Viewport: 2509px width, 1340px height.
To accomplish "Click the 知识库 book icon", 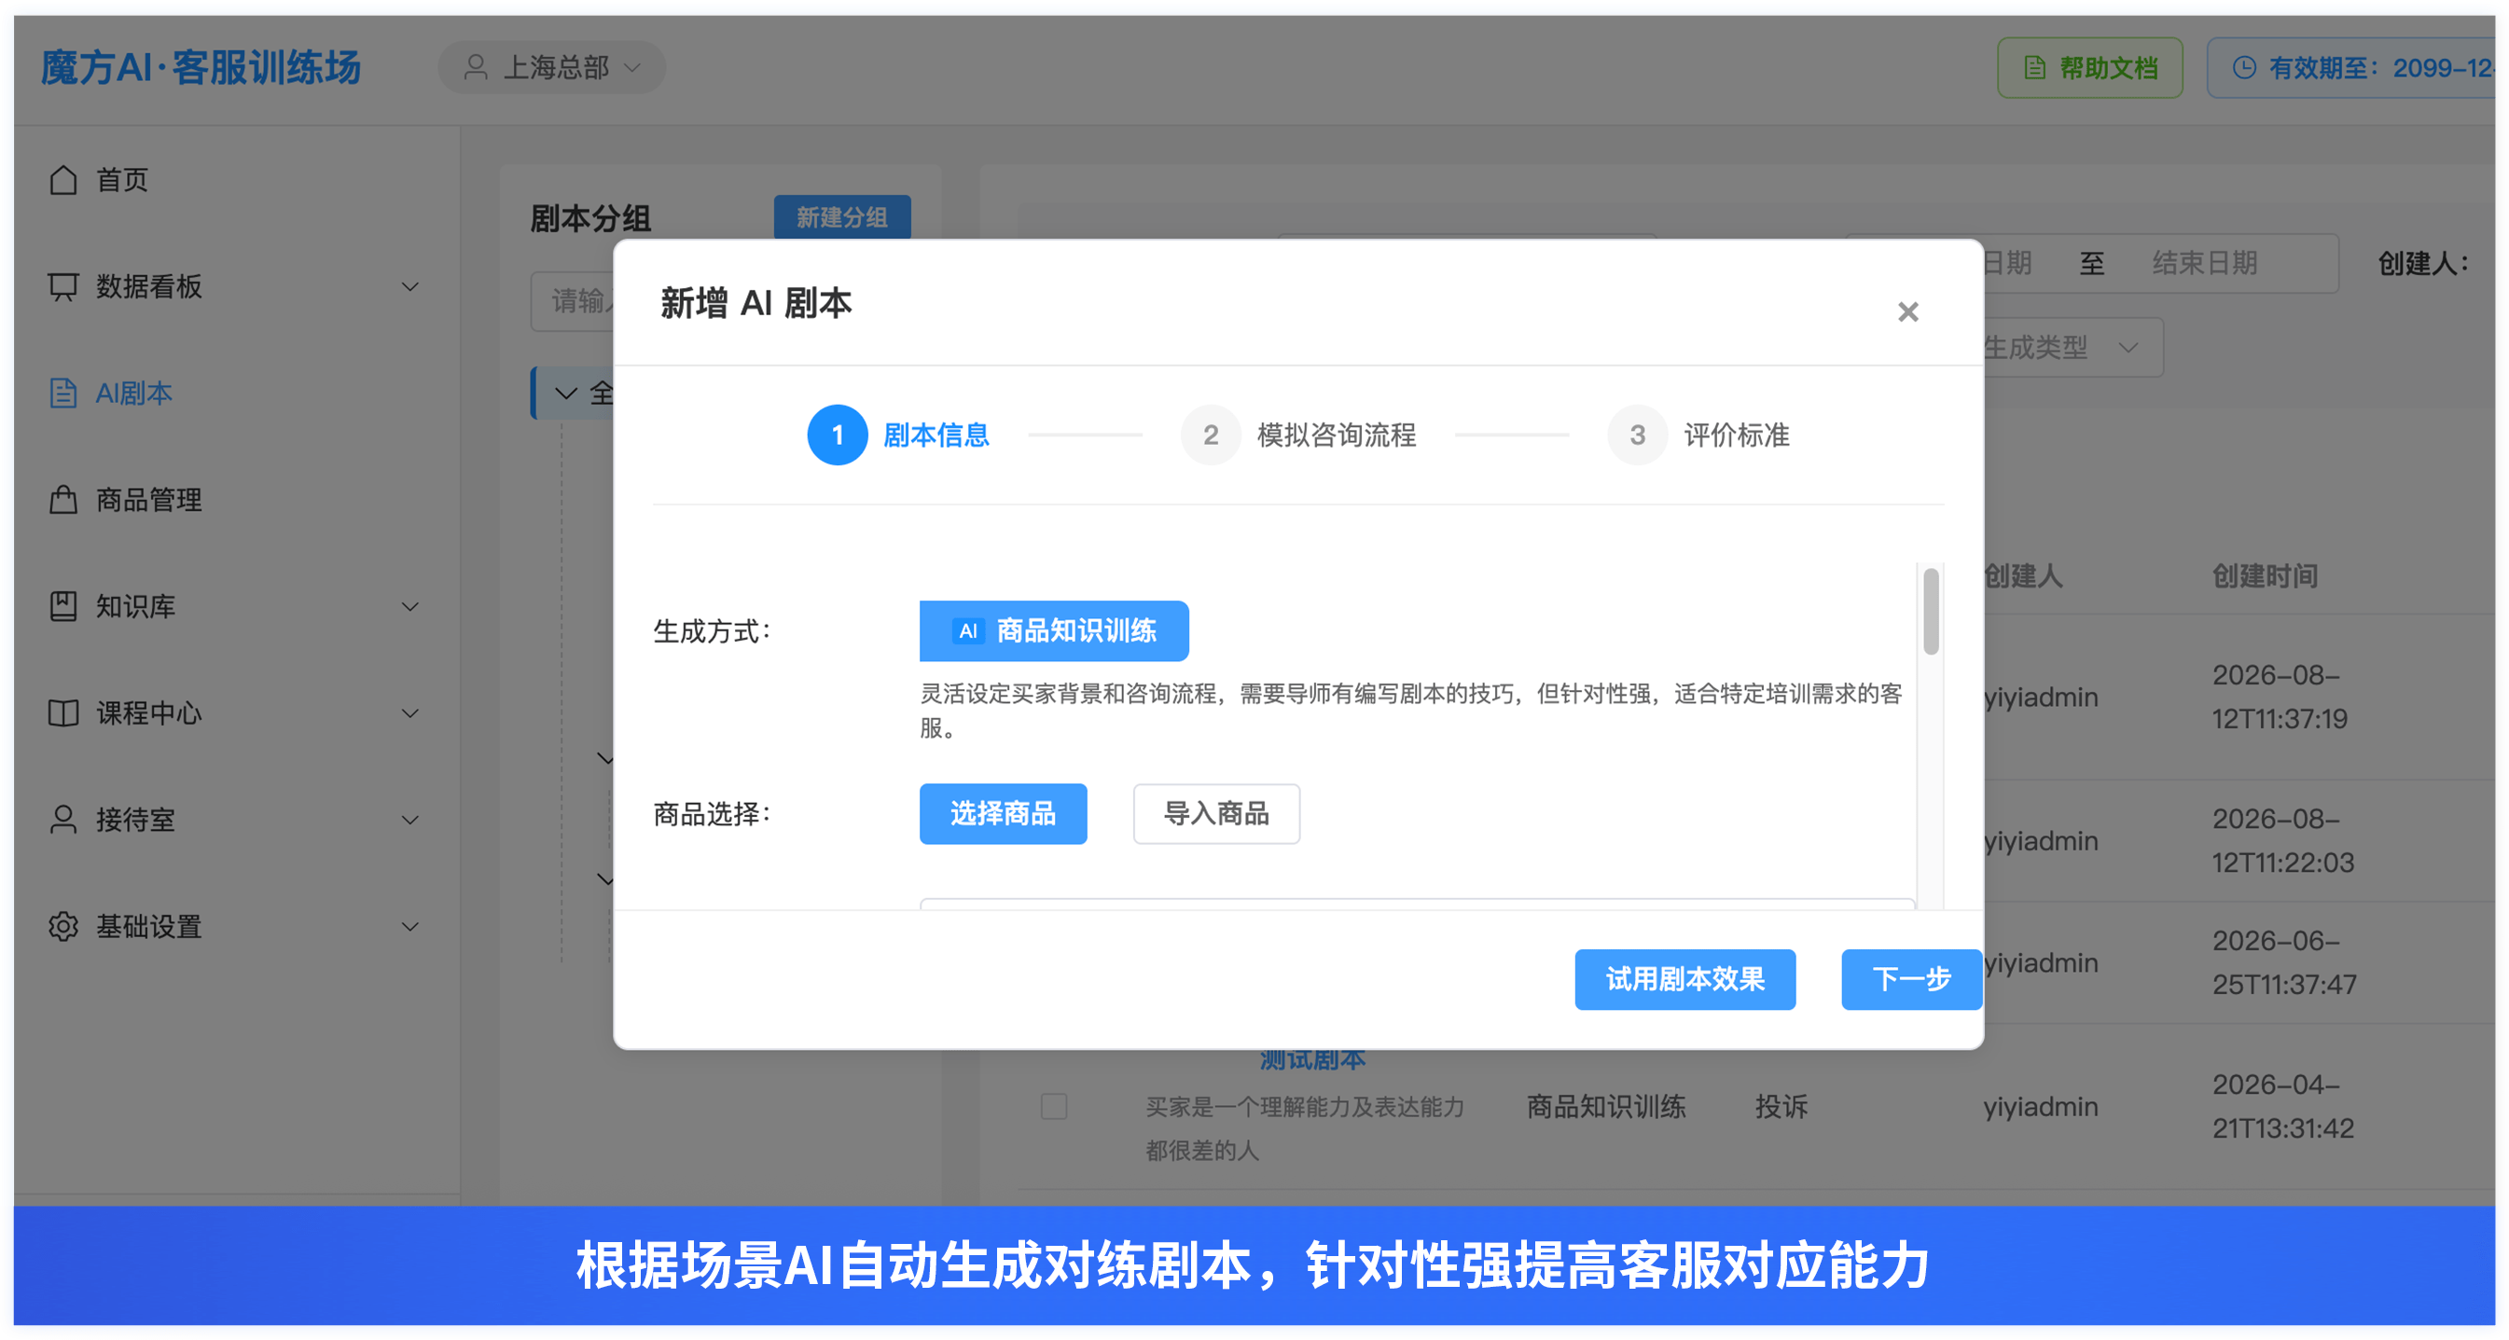I will (63, 607).
